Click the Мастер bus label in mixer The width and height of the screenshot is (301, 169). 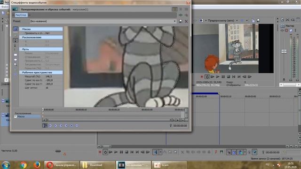coord(290,26)
